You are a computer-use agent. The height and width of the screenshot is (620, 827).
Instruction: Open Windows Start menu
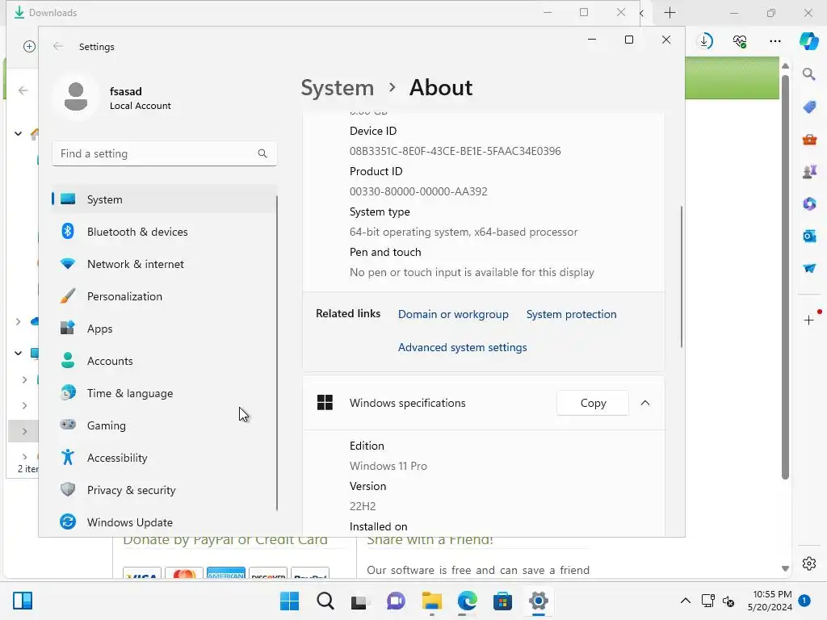coord(290,601)
